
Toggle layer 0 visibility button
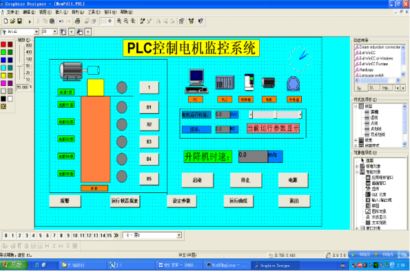click(x=6, y=236)
